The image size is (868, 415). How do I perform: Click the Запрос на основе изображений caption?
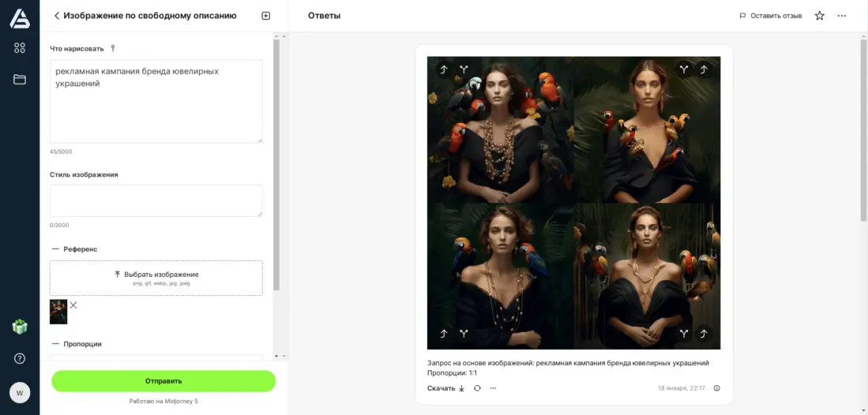(x=568, y=363)
